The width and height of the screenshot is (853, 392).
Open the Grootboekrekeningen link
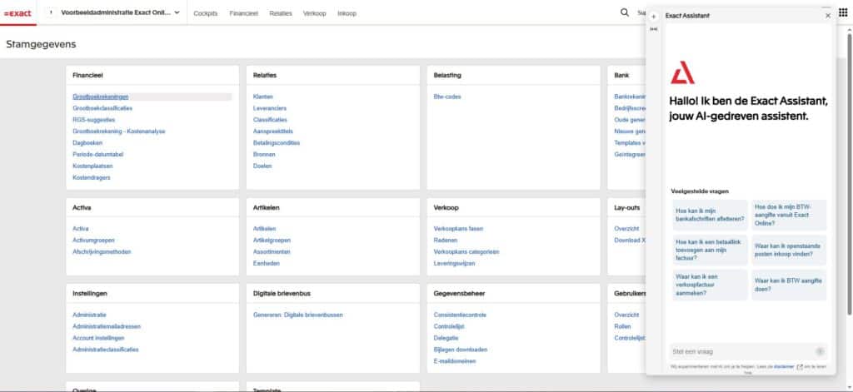(x=100, y=97)
